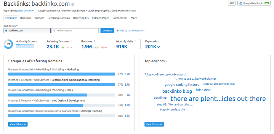
Task: Expand the 9 more categories link
Action: click(x=133, y=11)
